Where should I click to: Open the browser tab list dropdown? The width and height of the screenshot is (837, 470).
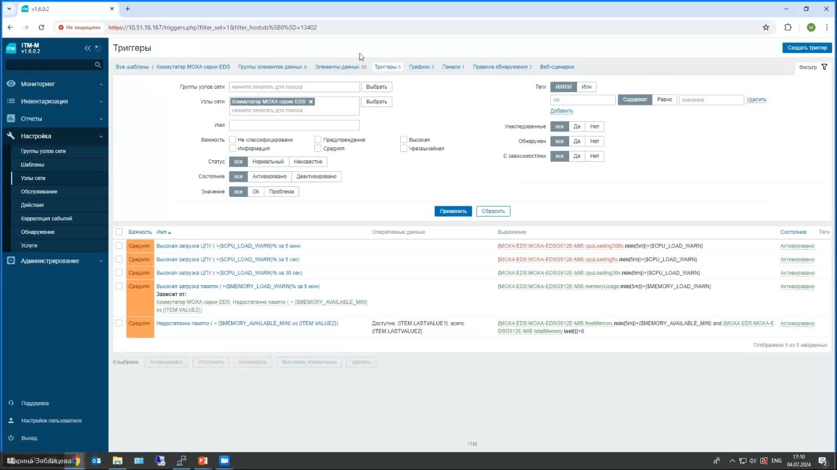pyautogui.click(x=9, y=9)
